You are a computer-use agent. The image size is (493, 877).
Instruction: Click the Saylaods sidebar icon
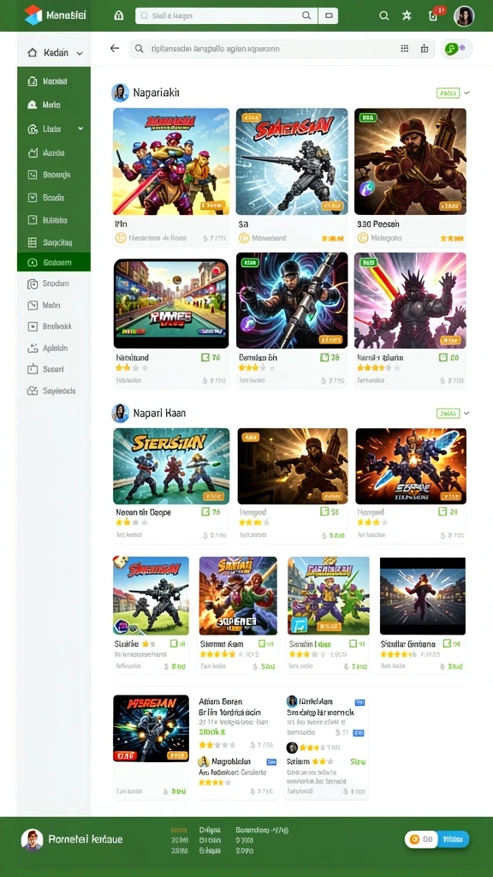point(33,391)
